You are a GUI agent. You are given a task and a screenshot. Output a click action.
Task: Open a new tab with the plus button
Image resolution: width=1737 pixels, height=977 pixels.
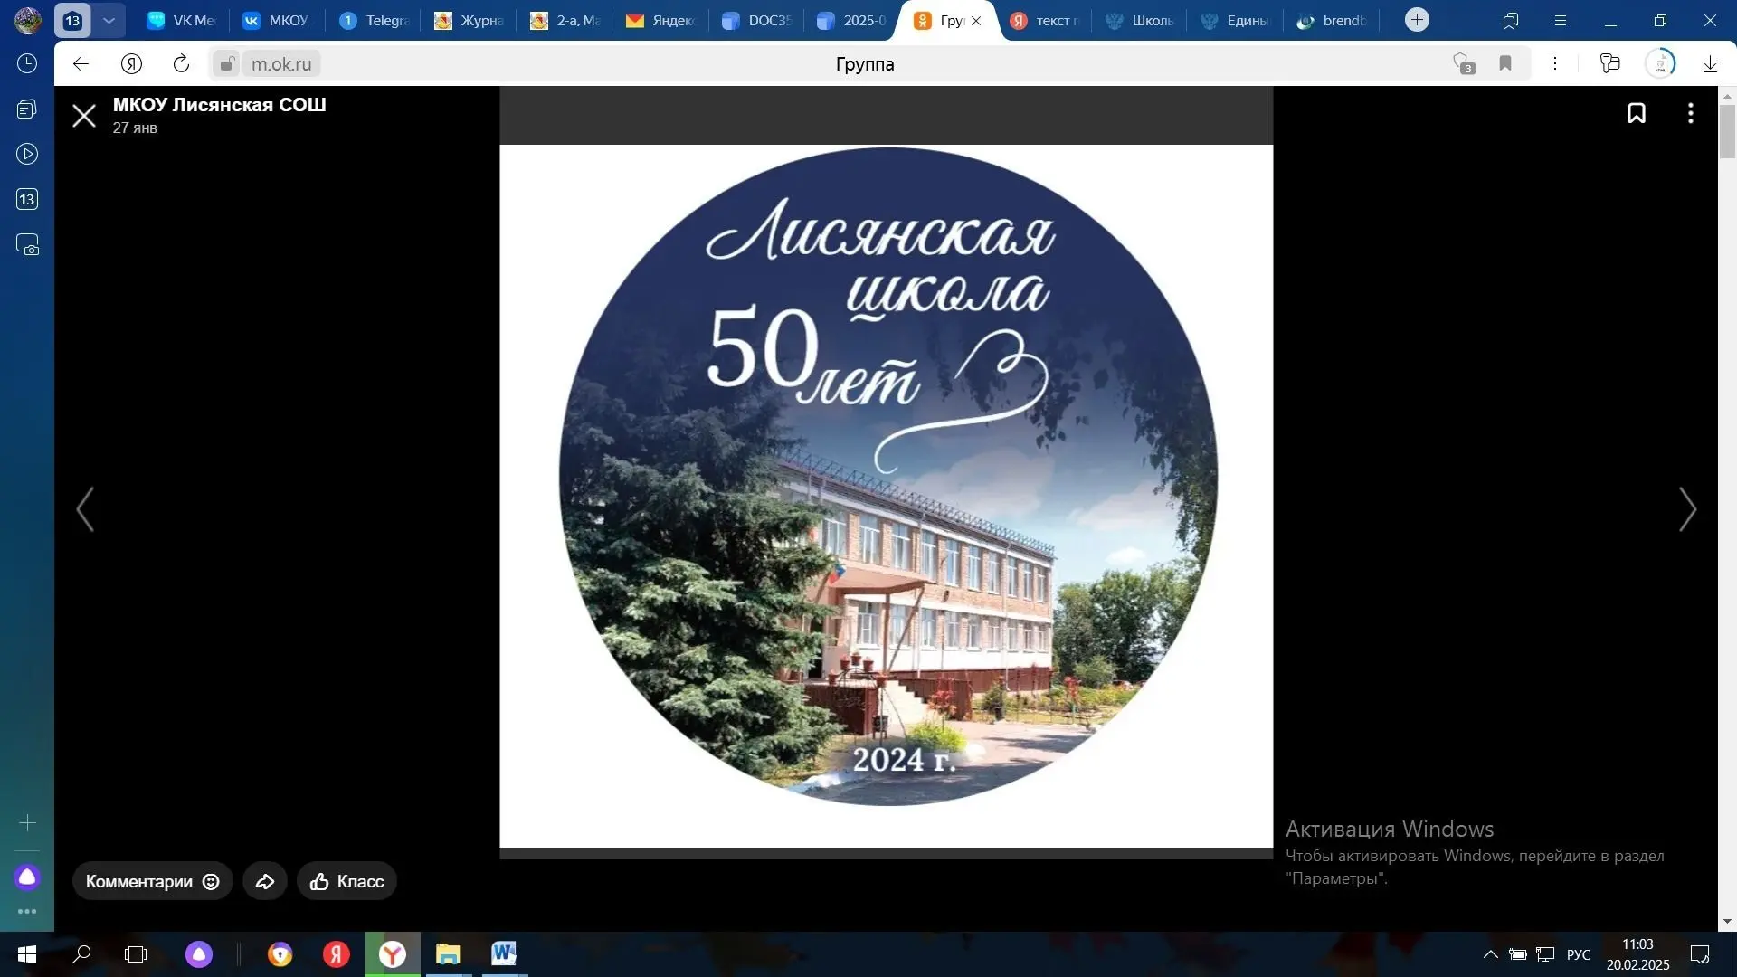[x=1417, y=20]
